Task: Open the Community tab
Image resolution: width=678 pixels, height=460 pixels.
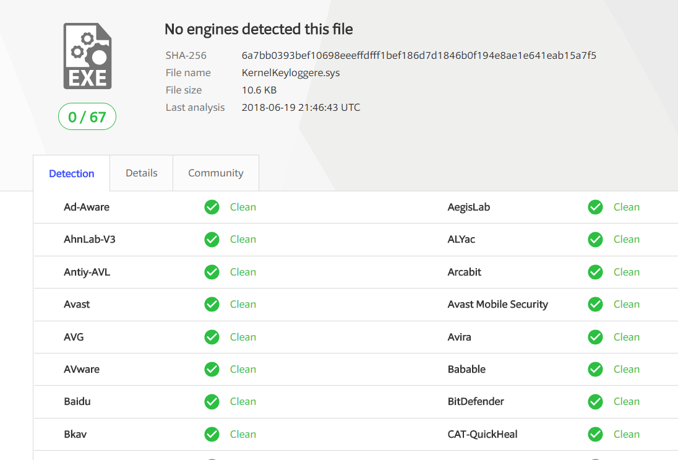Action: tap(216, 173)
